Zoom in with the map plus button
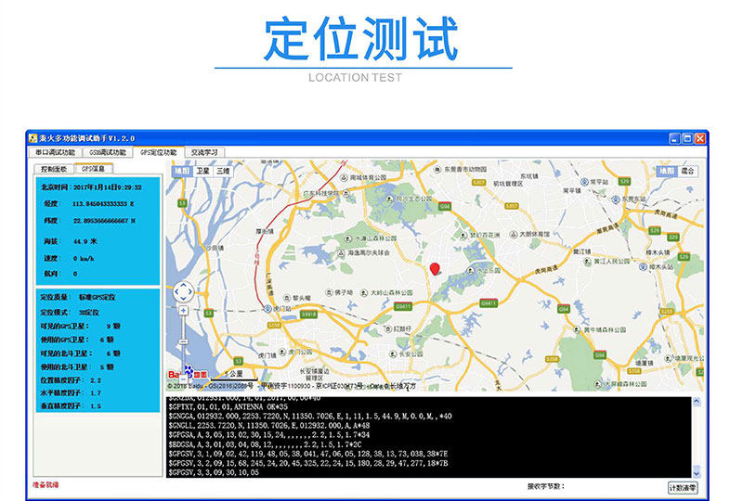The height and width of the screenshot is (501, 743). [x=183, y=310]
